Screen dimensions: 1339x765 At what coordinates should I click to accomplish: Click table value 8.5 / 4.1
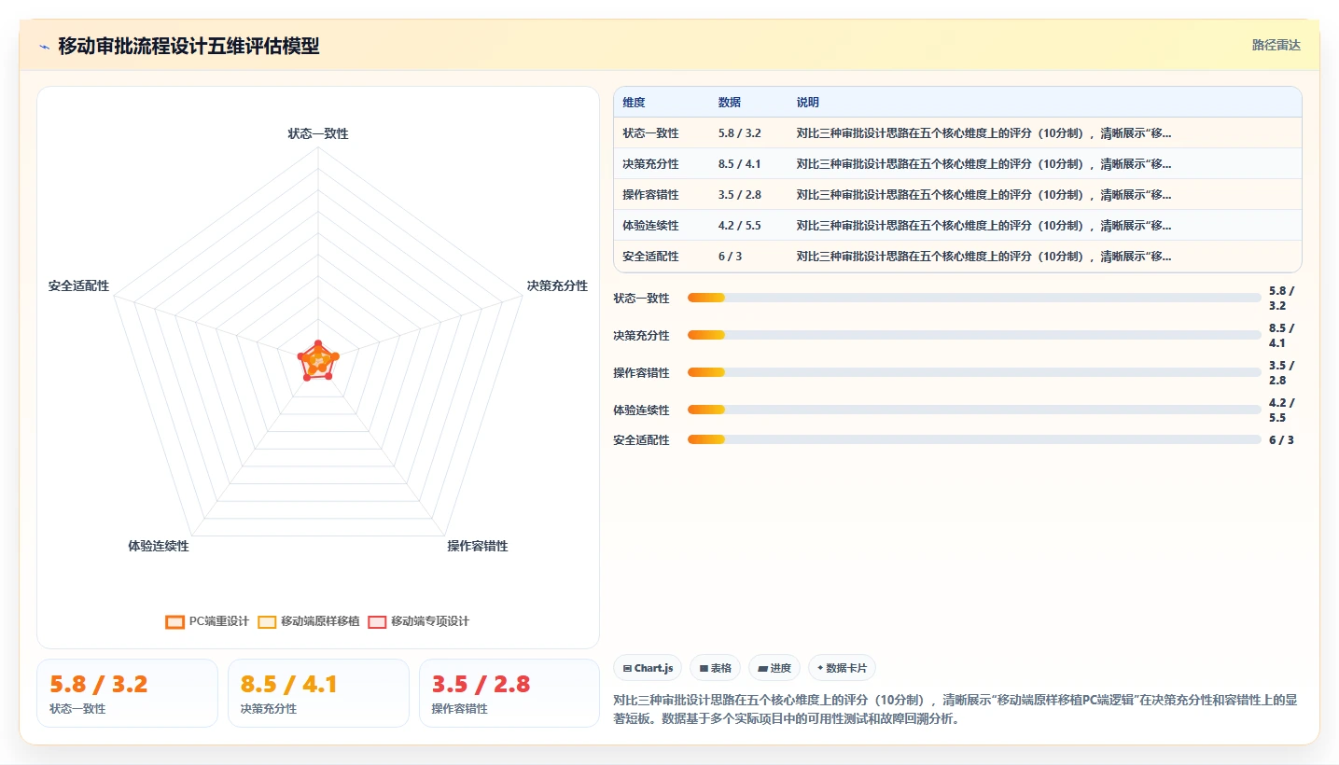click(x=739, y=164)
